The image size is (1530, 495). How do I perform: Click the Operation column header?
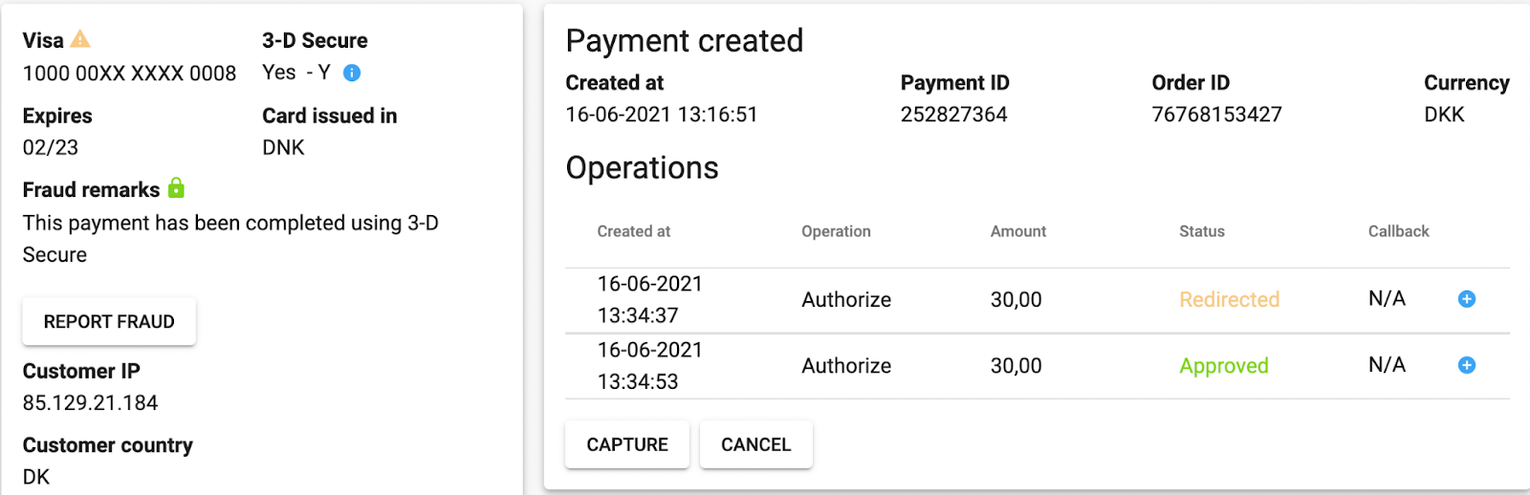[x=836, y=231]
